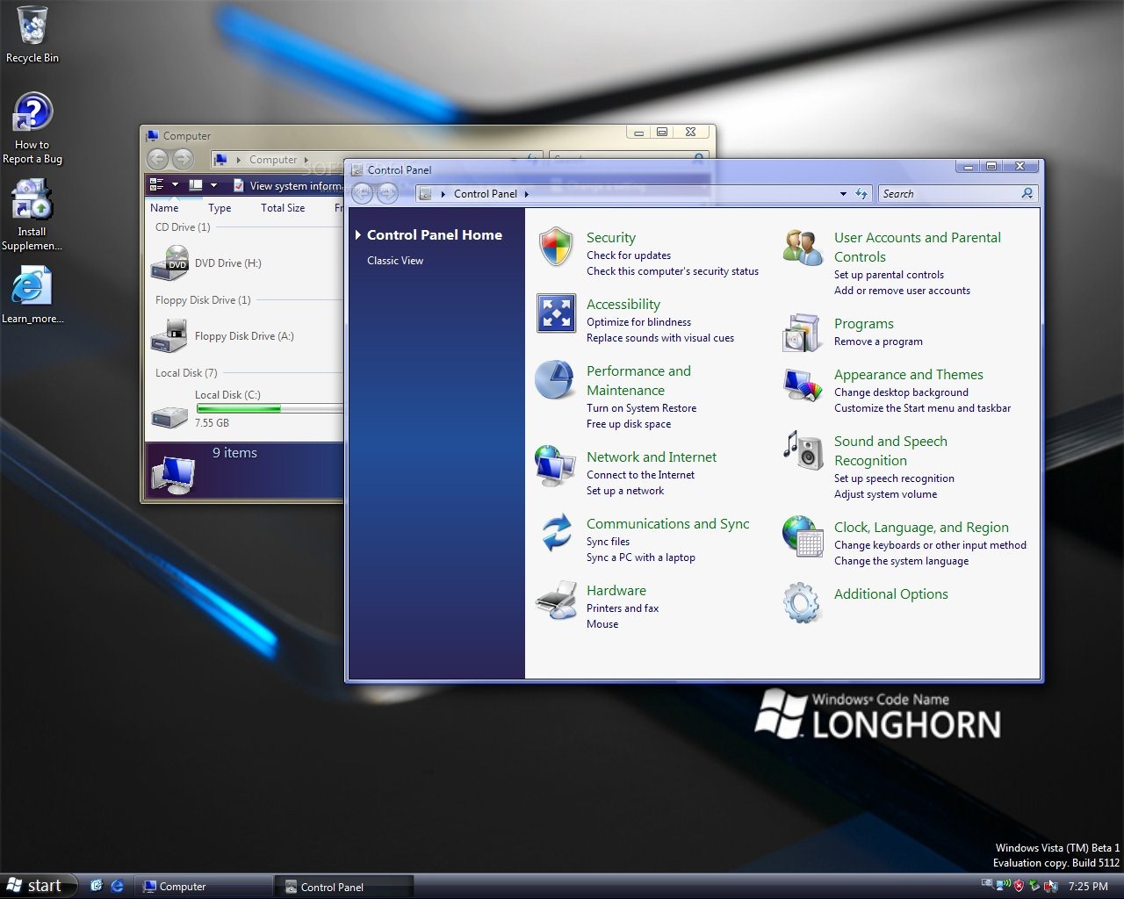Switch to Classic View
This screenshot has width=1124, height=899.
[x=395, y=261]
